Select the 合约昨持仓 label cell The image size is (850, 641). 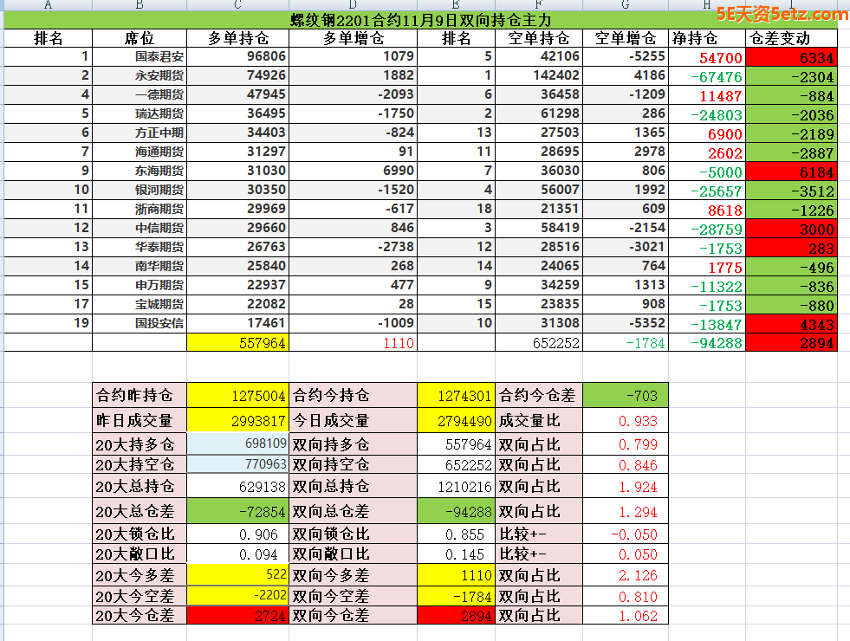(140, 396)
